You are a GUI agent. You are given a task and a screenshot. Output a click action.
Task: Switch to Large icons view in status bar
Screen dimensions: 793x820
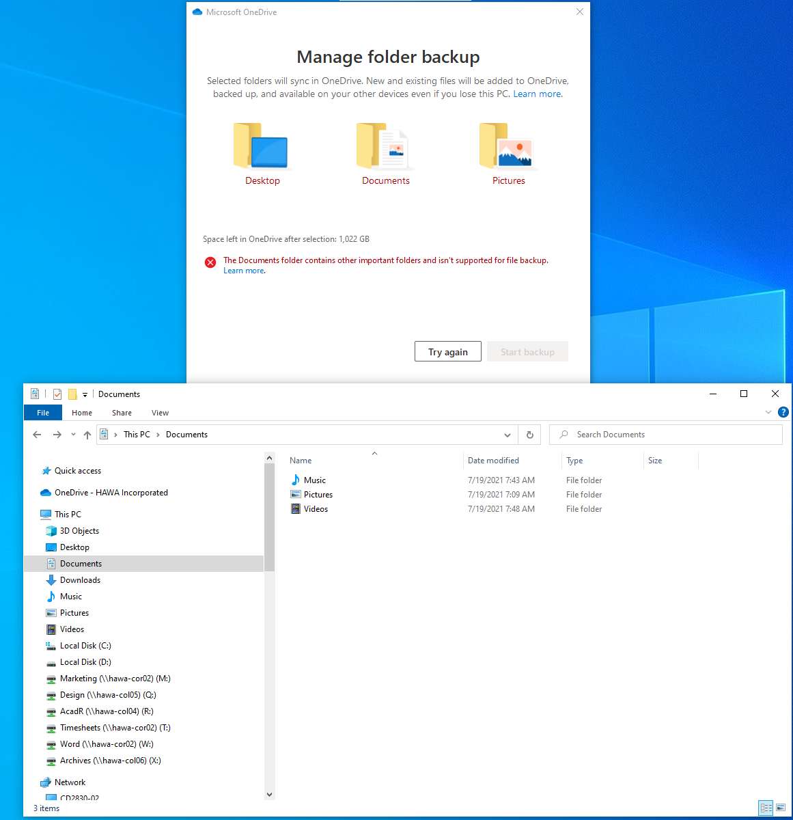click(781, 808)
